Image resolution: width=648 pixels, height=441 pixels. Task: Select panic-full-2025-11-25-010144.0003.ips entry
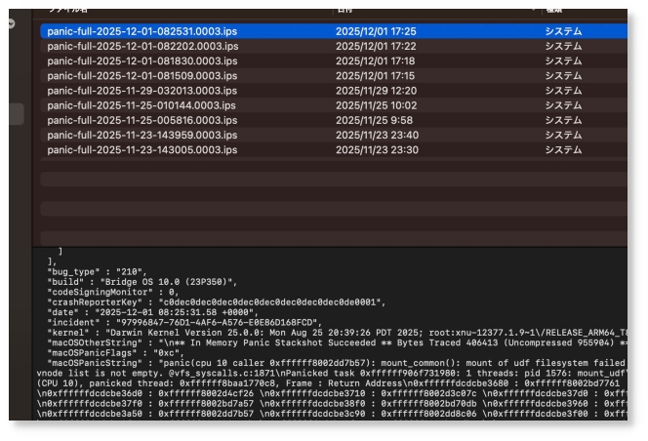pyautogui.click(x=142, y=105)
